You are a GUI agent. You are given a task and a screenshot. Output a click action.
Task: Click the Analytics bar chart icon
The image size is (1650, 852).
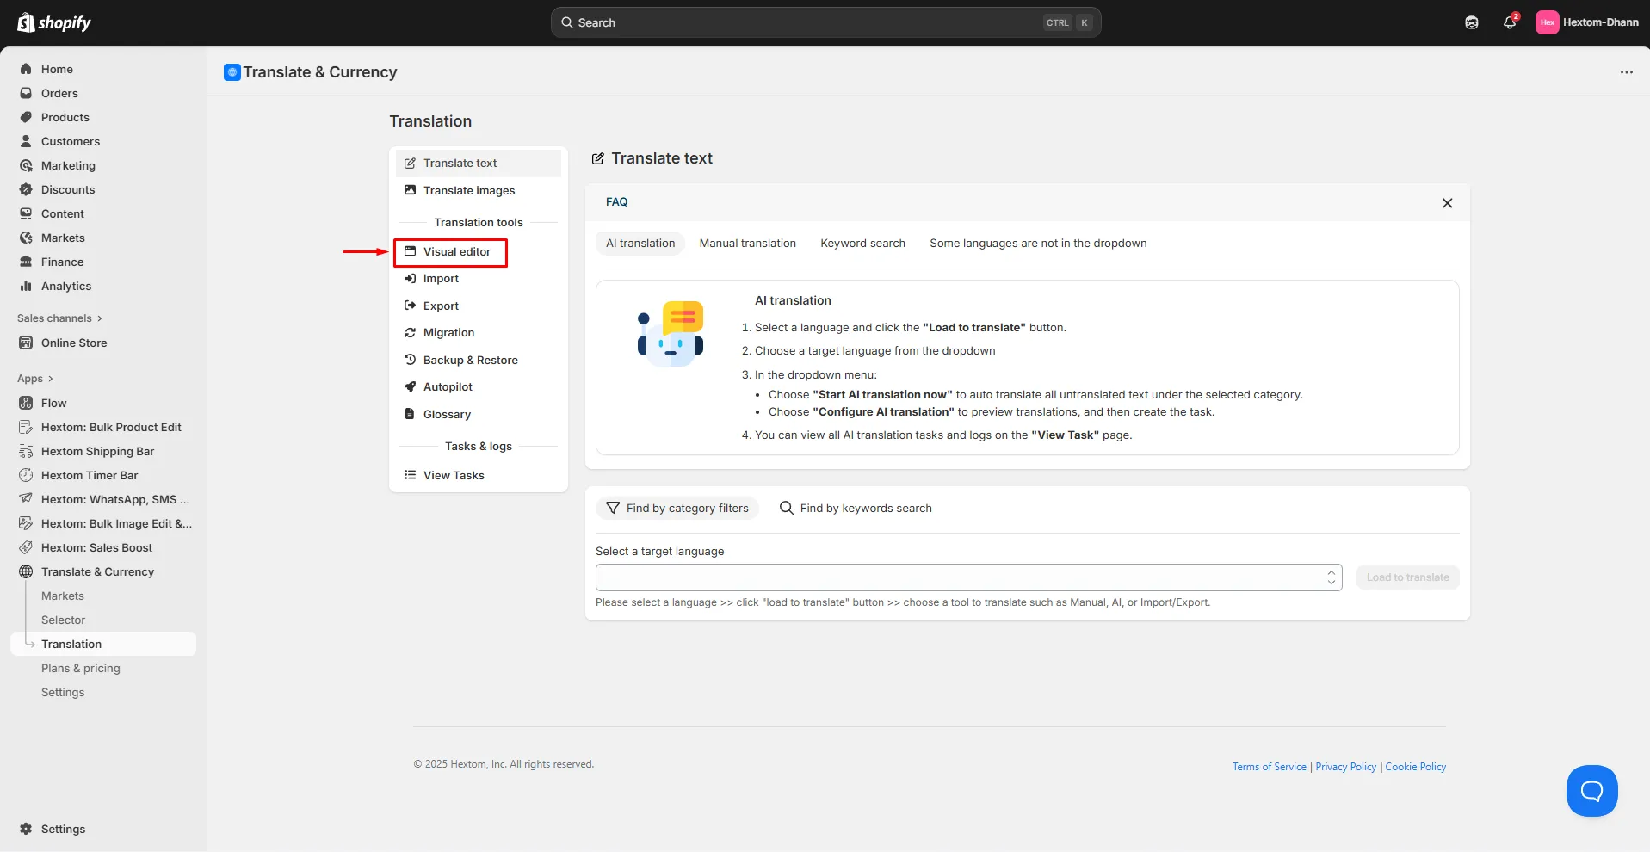(x=26, y=286)
